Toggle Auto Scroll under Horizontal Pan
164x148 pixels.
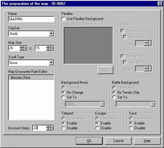click(x=125, y=37)
